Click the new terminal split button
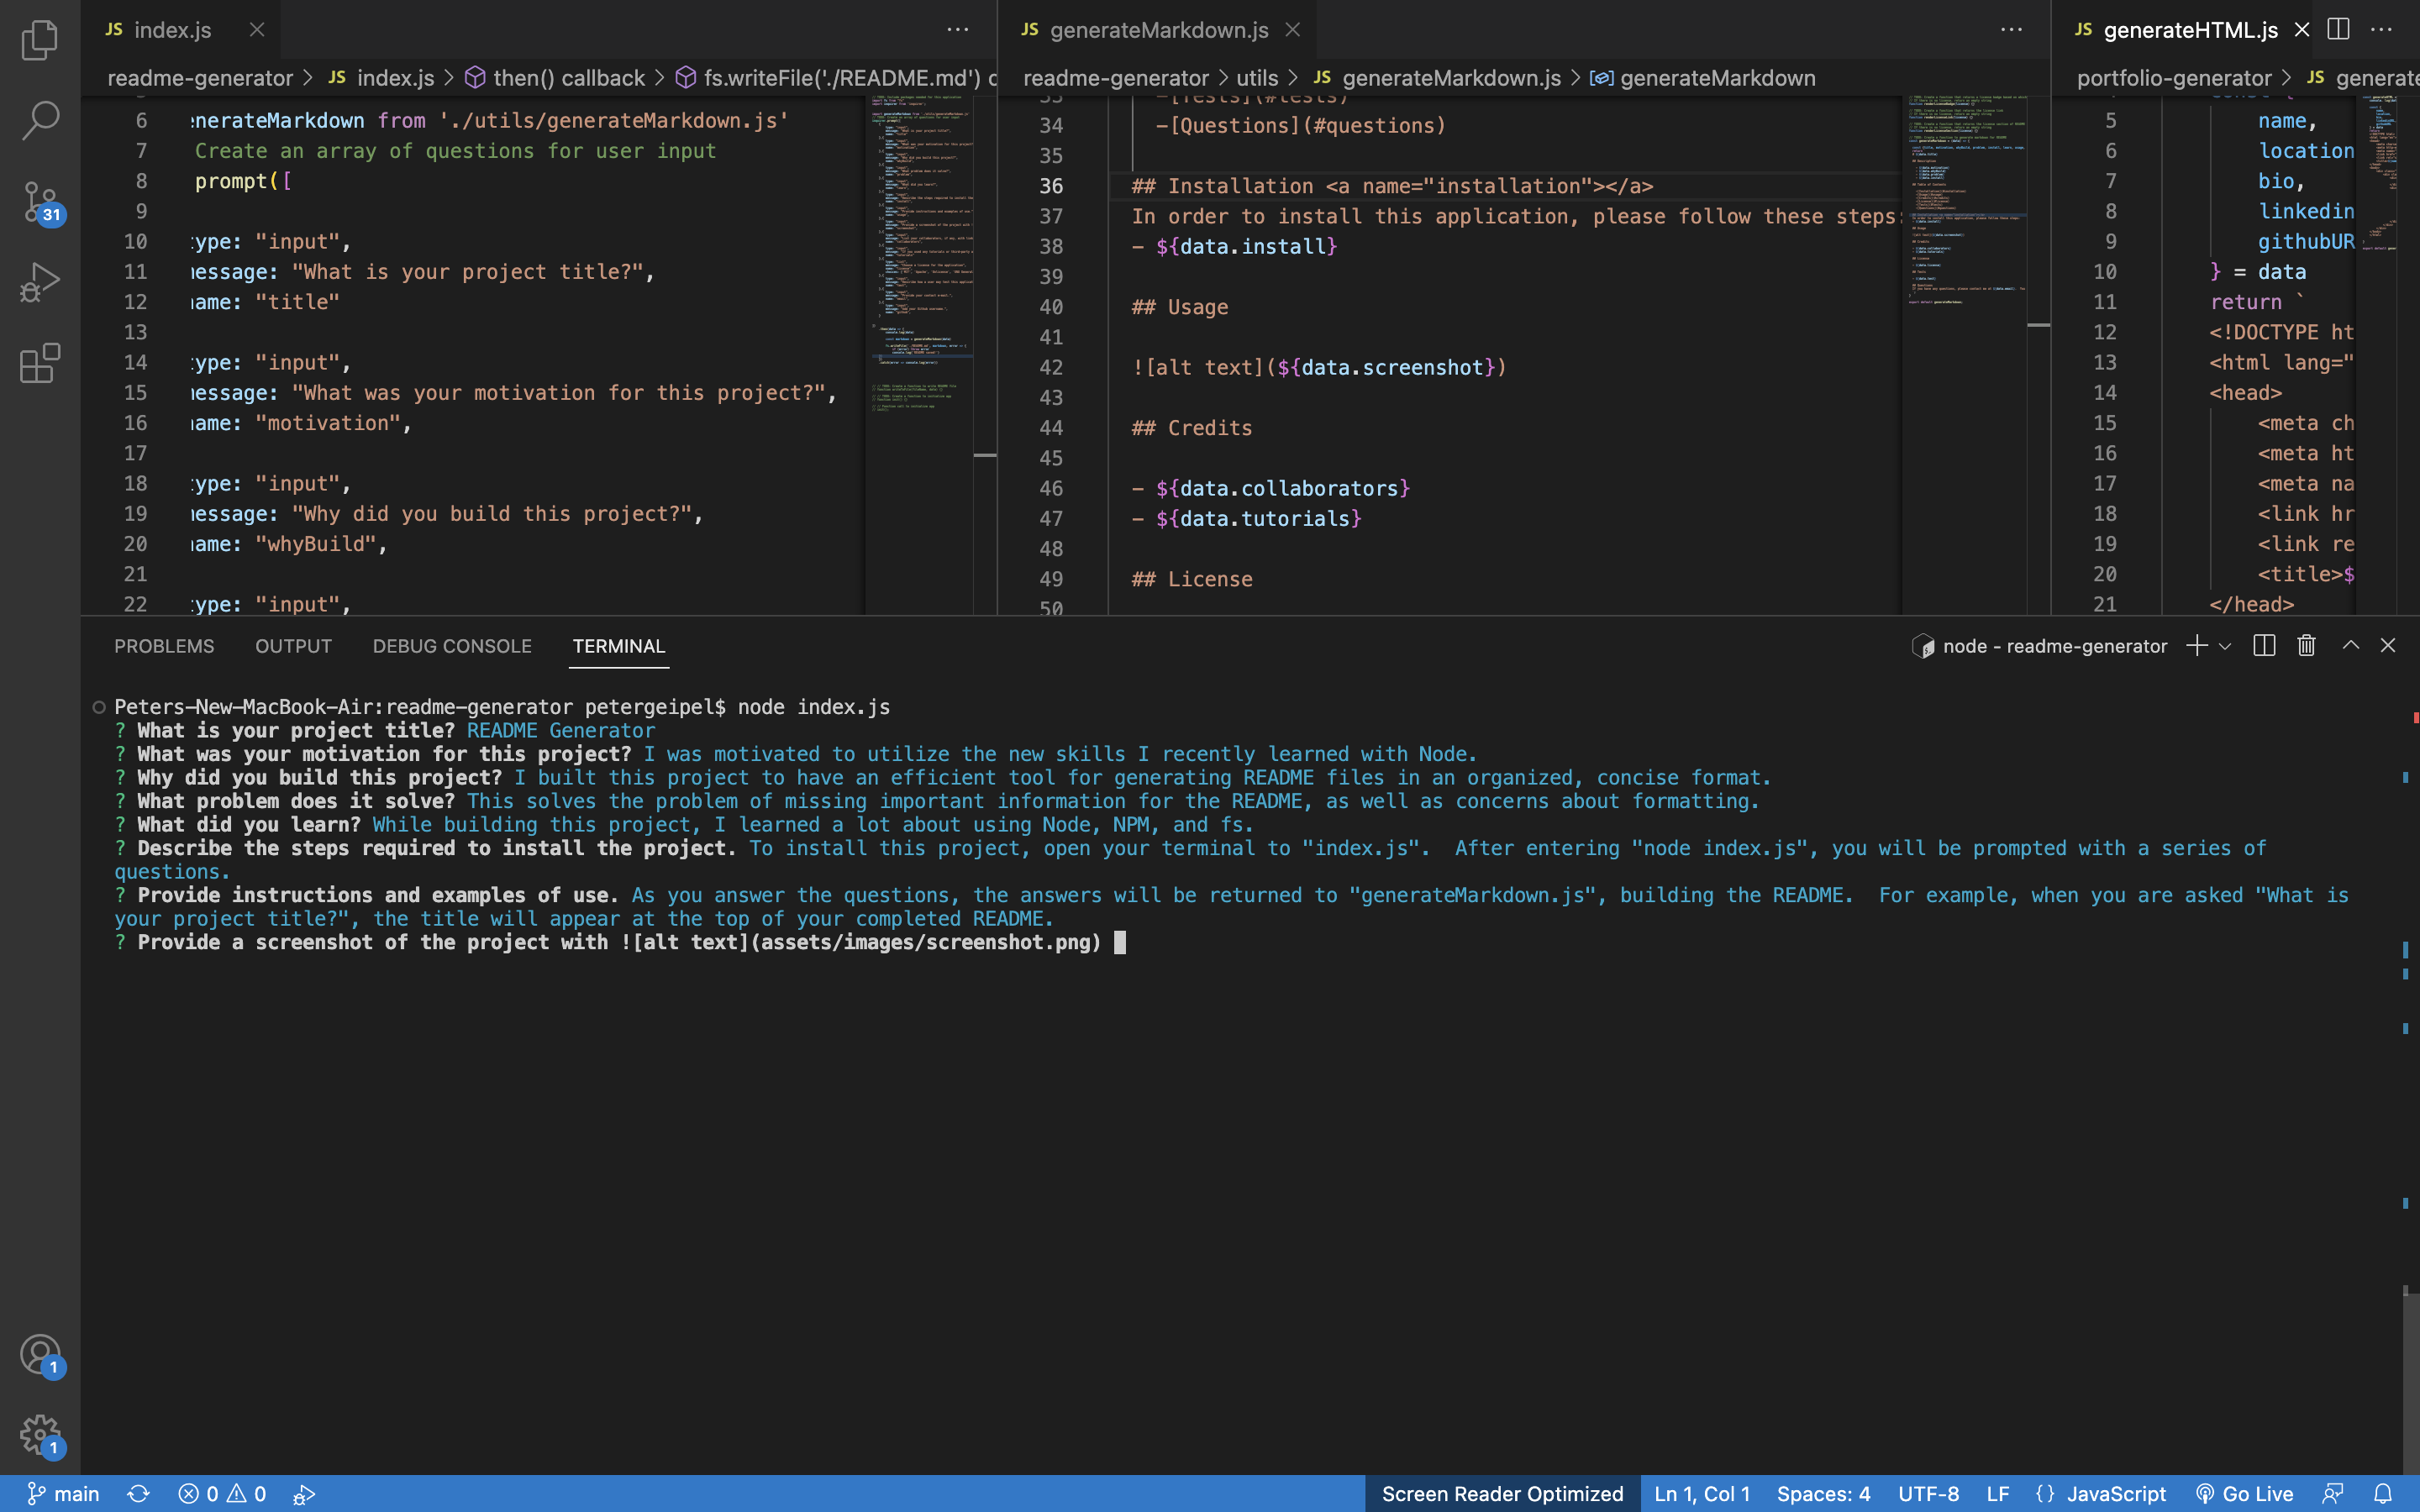This screenshot has height=1512, width=2420. tap(2265, 644)
